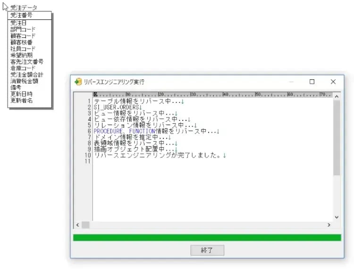Click the green progress bar

pos(207,237)
